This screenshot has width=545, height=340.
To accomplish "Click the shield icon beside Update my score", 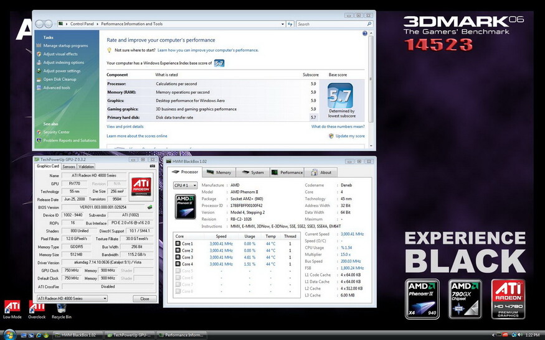I will pyautogui.click(x=331, y=136).
